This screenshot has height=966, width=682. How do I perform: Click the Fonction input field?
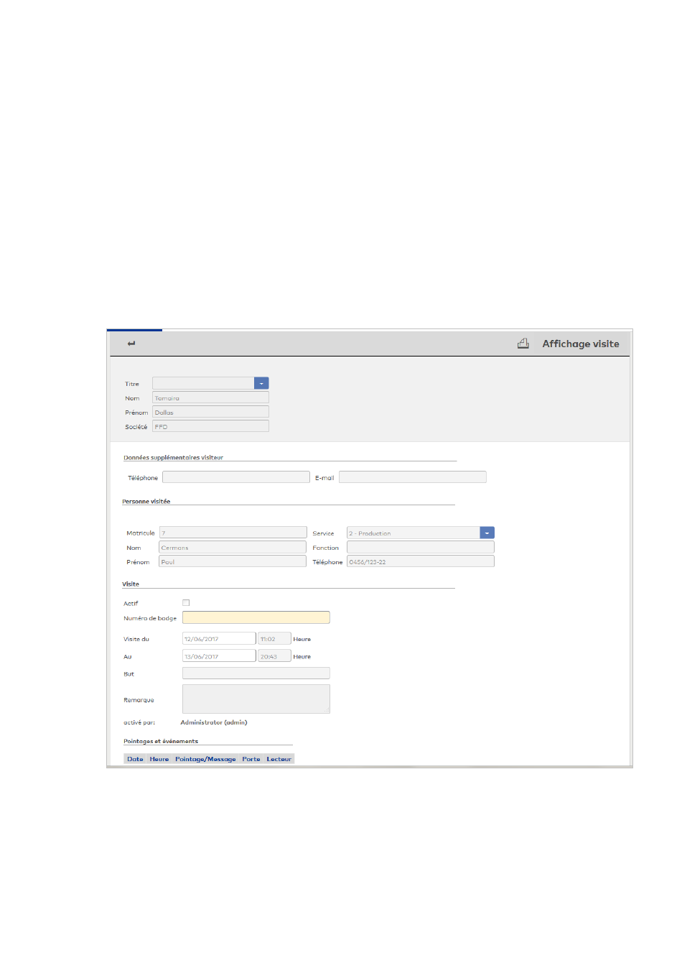[420, 548]
